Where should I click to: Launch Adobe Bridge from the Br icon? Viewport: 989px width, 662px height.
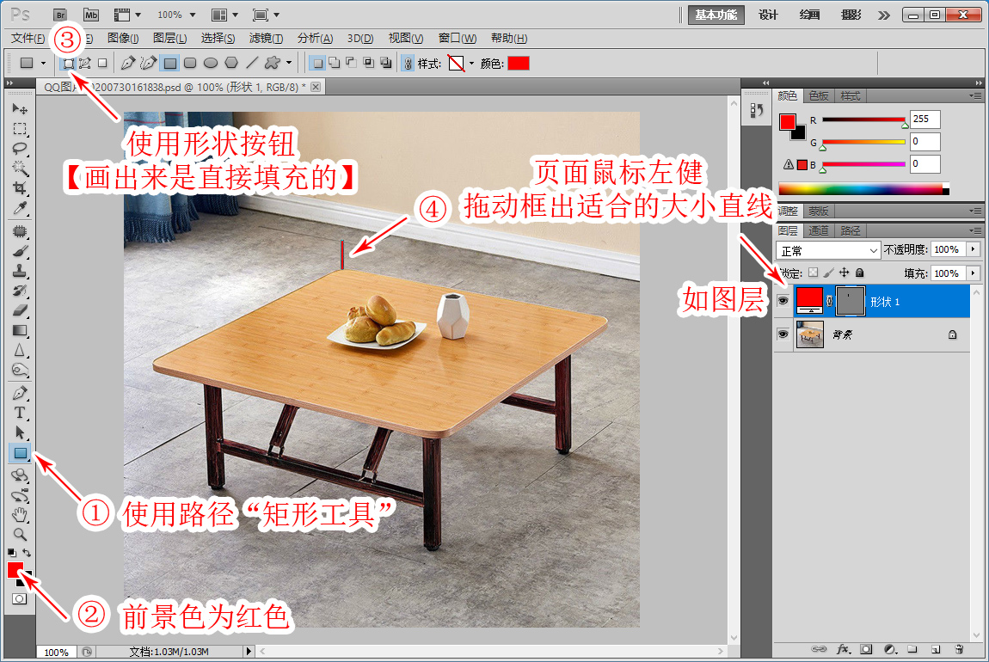click(x=60, y=15)
